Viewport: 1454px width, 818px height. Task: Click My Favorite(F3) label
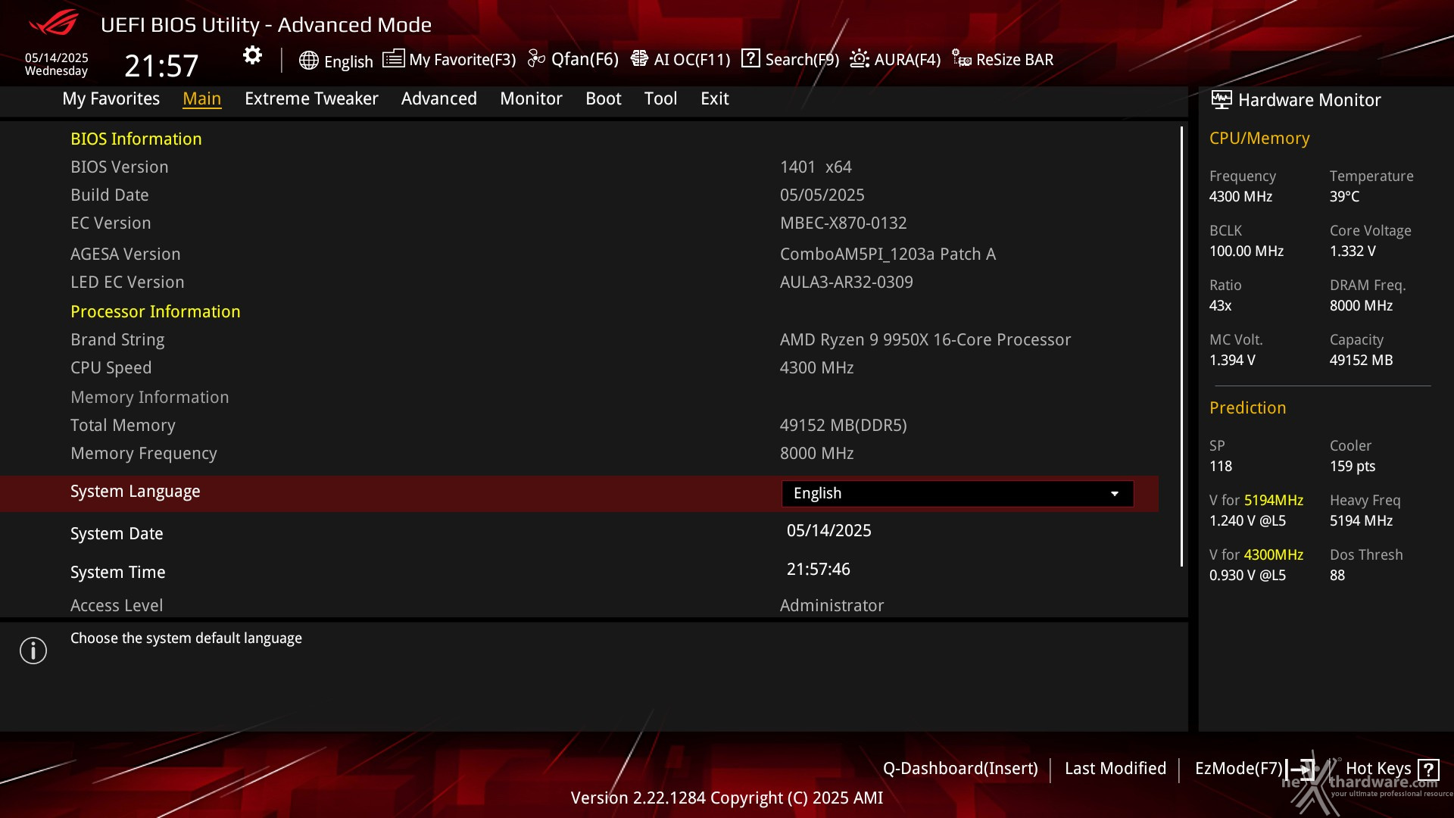point(463,60)
